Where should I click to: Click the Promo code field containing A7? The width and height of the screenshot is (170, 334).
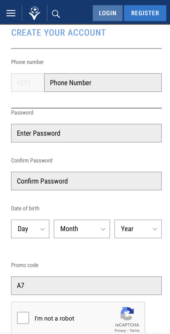(86, 286)
